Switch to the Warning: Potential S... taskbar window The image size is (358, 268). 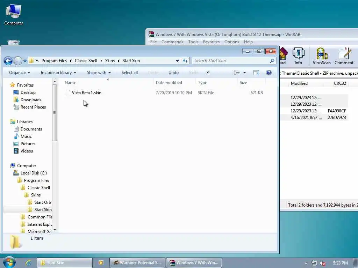click(x=137, y=263)
